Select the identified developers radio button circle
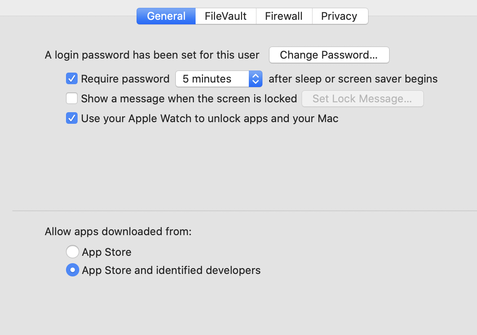The height and width of the screenshot is (335, 477). point(72,270)
